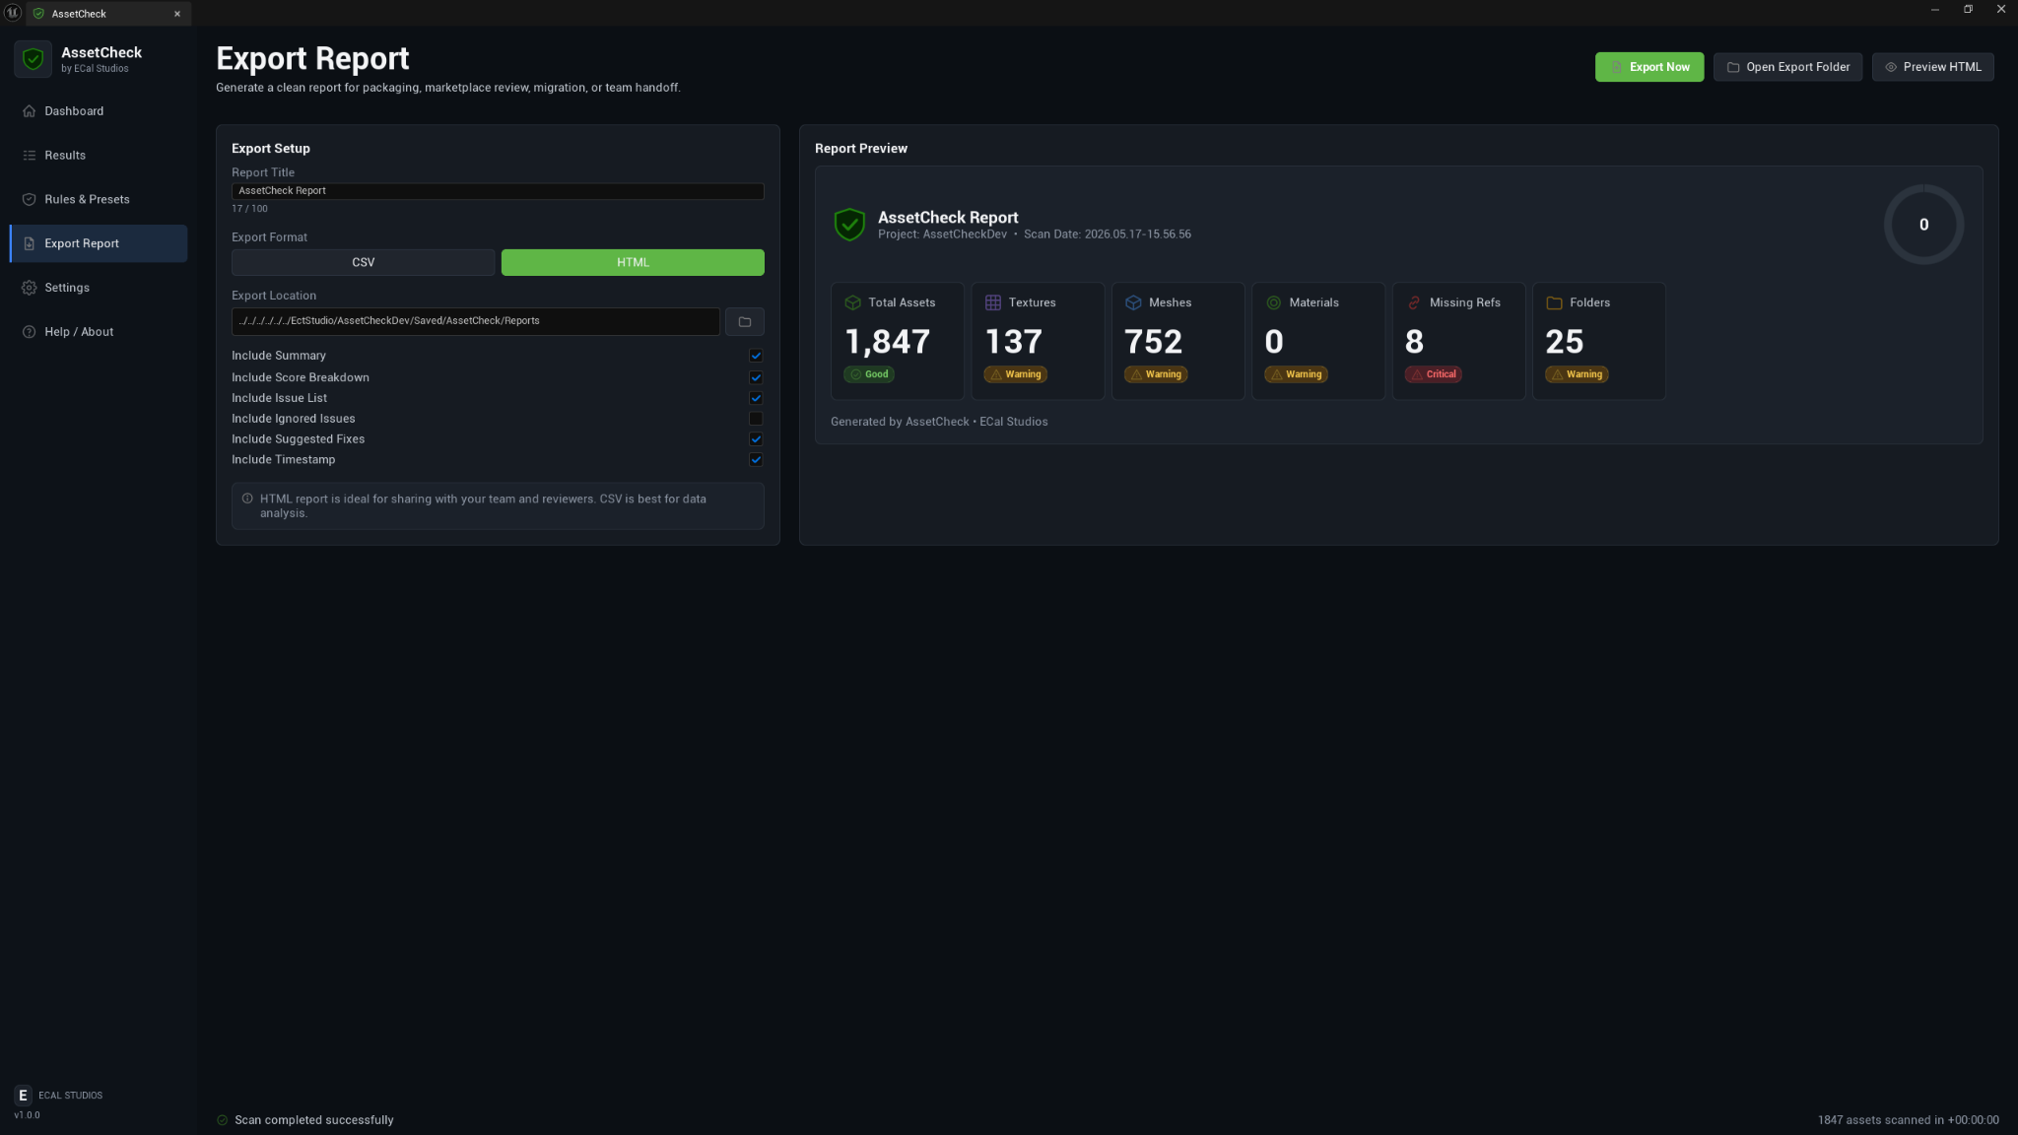This screenshot has width=2018, height=1135.
Task: Click the Help / About question icon
Action: click(x=30, y=332)
